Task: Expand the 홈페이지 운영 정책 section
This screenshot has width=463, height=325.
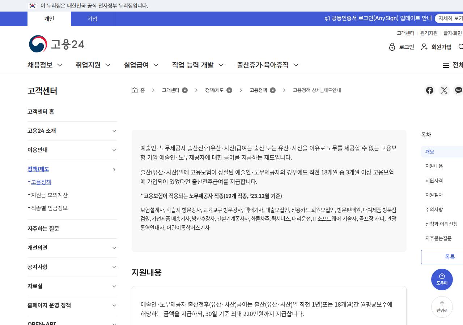Action: [x=72, y=305]
